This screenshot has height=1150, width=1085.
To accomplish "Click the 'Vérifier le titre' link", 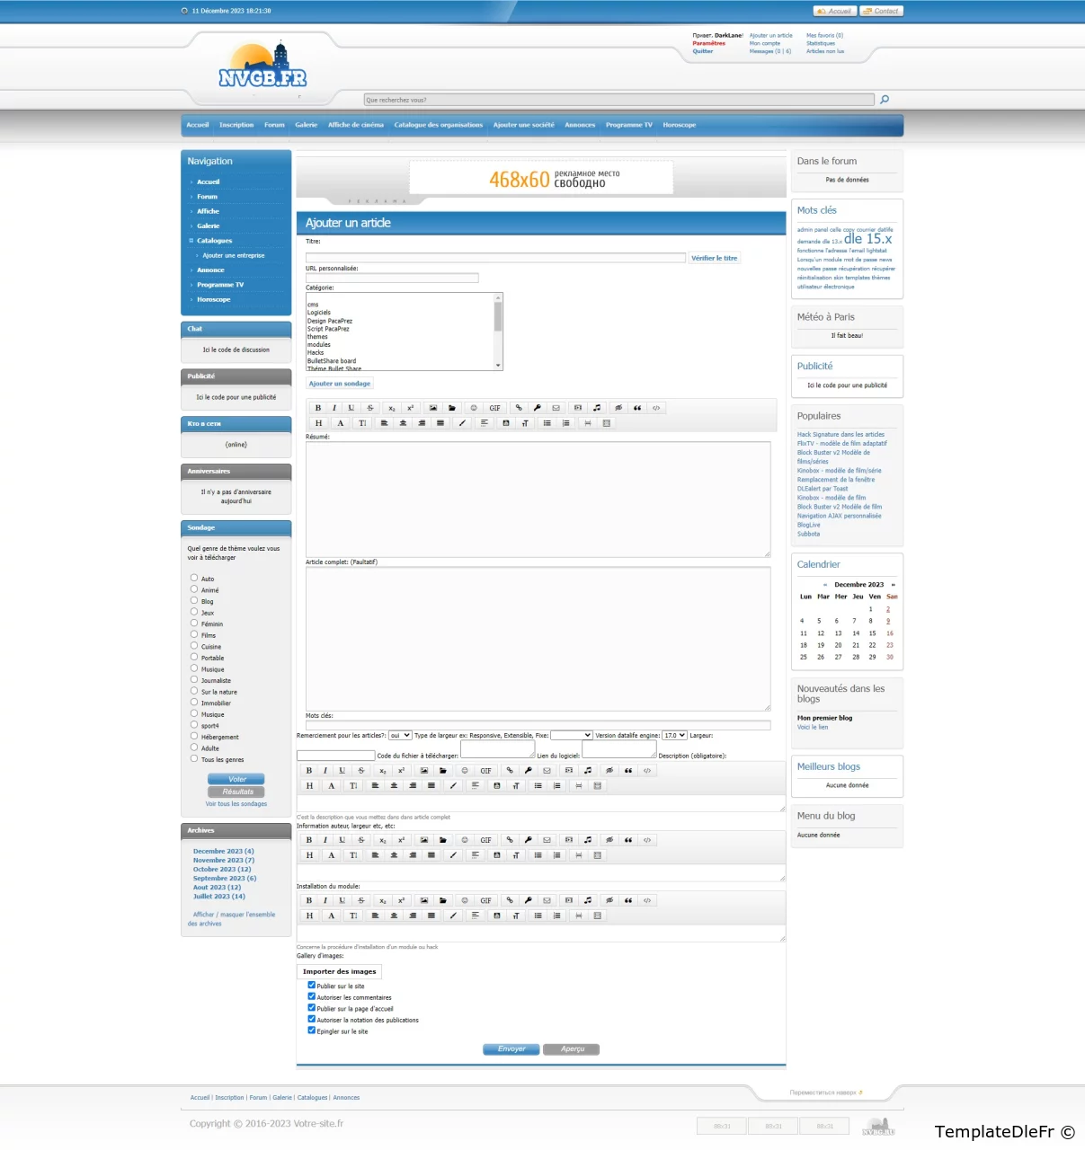I will [714, 258].
